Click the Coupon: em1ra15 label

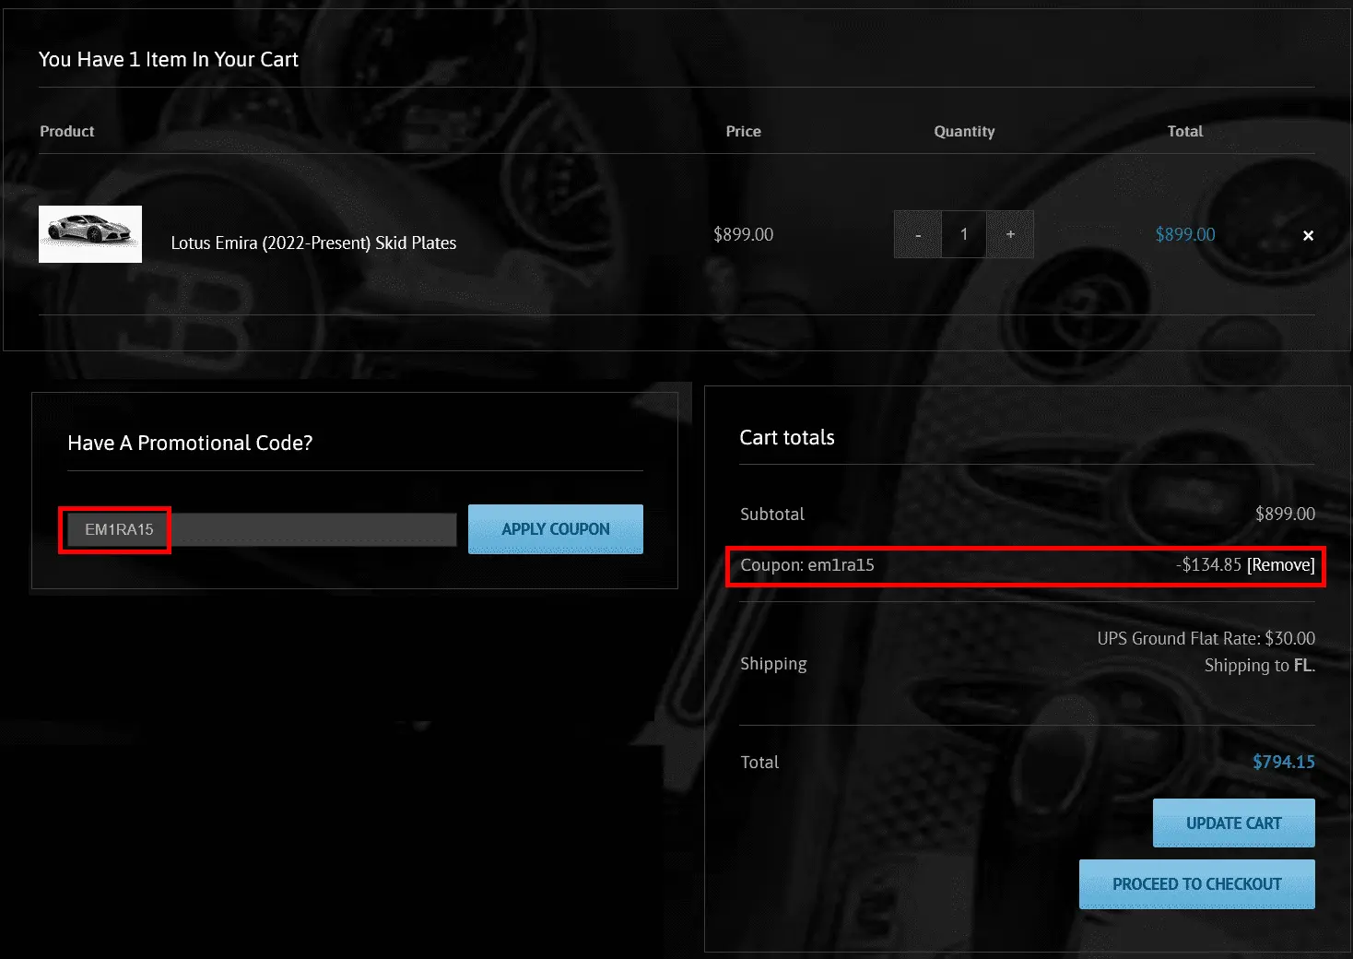(x=807, y=564)
